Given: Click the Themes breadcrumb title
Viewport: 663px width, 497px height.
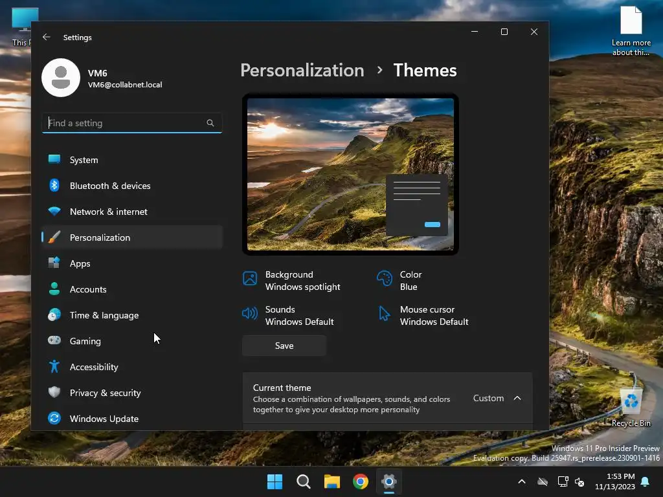Looking at the screenshot, I should [425, 70].
